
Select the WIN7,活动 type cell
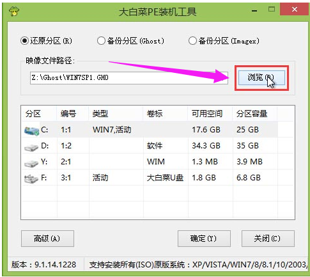[x=112, y=130]
